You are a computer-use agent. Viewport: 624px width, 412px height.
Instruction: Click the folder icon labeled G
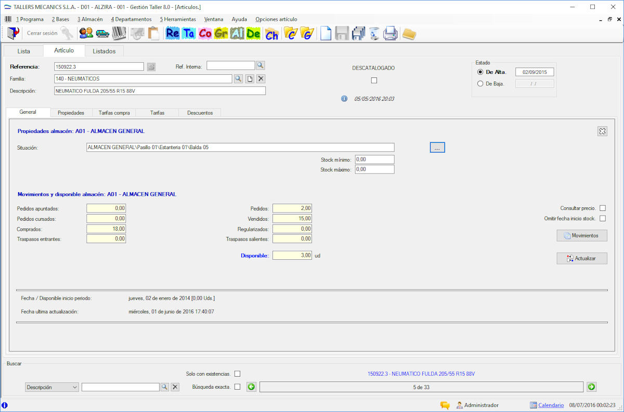tap(307, 33)
